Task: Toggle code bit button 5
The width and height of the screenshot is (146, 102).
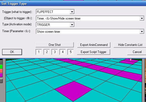Action: tap(71, 52)
